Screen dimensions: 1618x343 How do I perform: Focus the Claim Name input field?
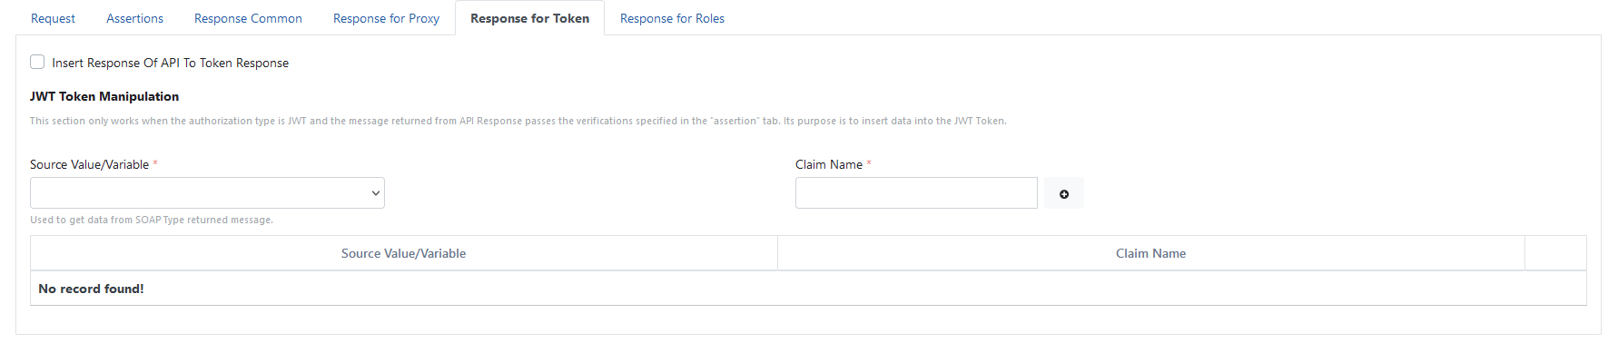click(916, 193)
